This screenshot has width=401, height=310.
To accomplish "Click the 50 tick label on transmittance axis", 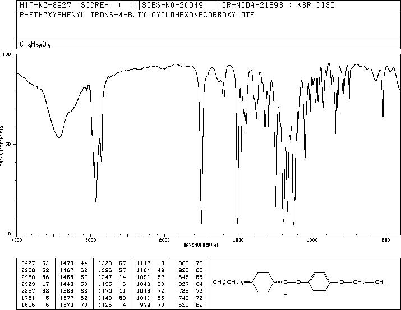I will [9, 144].
